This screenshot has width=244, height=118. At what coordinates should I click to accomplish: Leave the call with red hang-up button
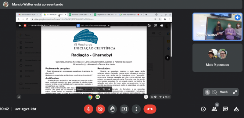150,109
